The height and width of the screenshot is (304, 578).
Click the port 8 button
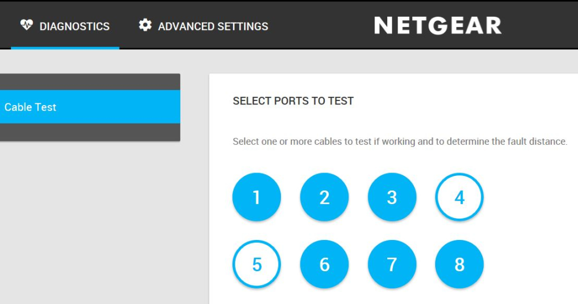tap(460, 265)
